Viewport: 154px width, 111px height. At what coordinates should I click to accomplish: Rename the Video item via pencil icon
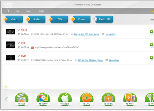19,30
